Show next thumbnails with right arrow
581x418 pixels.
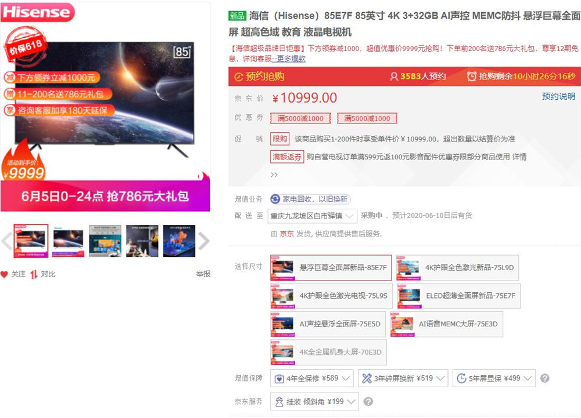(x=204, y=241)
